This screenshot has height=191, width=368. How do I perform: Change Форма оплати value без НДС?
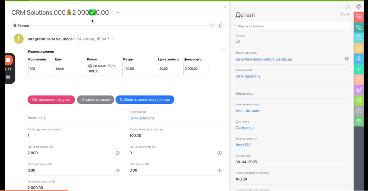[x=243, y=145]
